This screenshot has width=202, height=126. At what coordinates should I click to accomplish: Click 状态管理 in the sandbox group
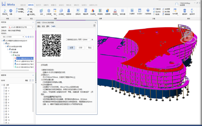(x=166, y=9)
